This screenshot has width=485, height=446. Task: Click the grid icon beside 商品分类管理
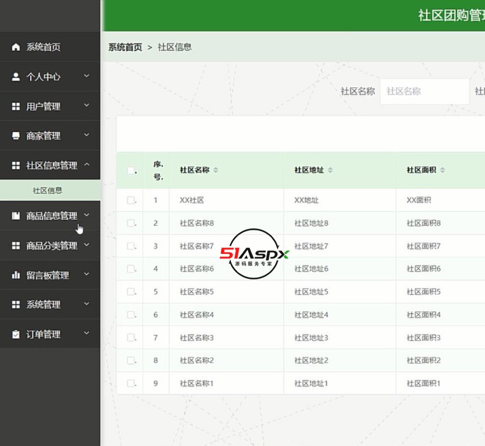click(x=16, y=246)
